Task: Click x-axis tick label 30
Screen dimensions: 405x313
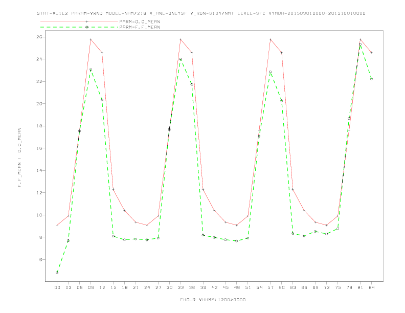Action: click(x=169, y=287)
